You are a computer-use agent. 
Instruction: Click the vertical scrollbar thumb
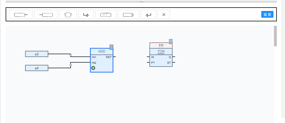(x=275, y=36)
